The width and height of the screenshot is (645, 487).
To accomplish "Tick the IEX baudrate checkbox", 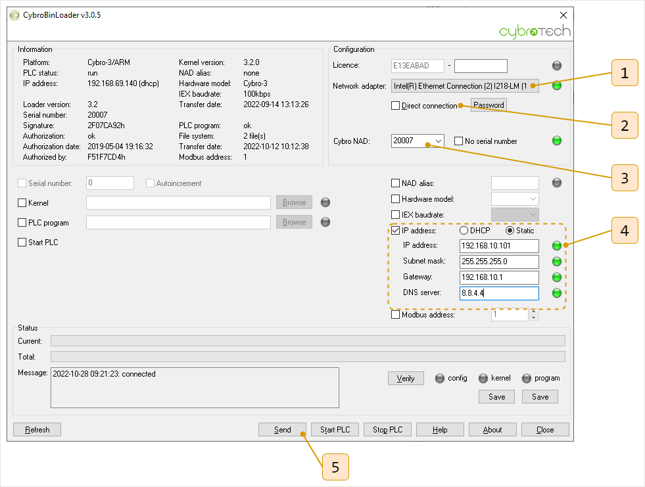I will pos(395,215).
